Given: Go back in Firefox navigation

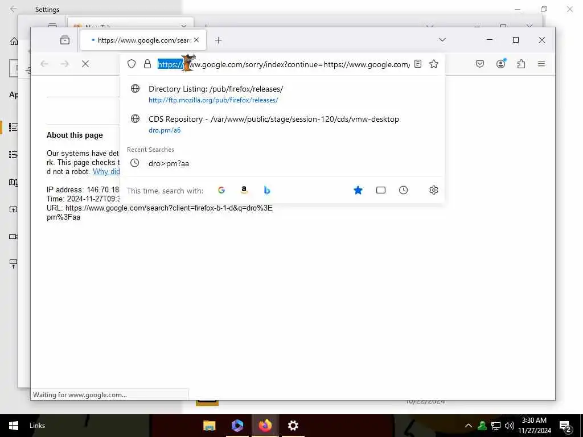Looking at the screenshot, I should coord(44,64).
